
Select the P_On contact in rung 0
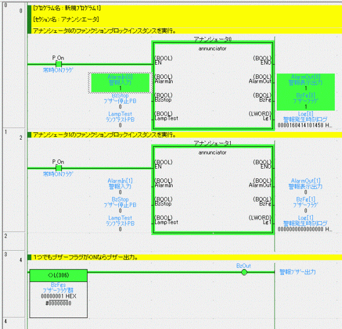coord(59,64)
